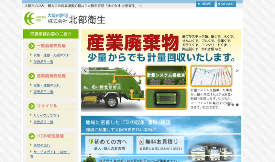Open the リサイクル heading
Image resolution: width=275 pixels, height=162 pixels.
(x=47, y=106)
